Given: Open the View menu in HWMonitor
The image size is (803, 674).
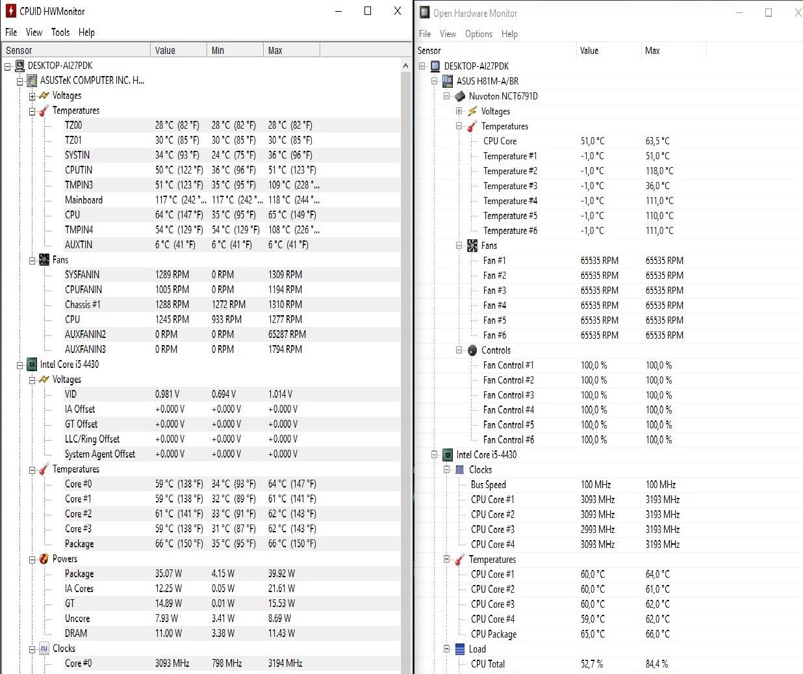Looking at the screenshot, I should pos(34,32).
